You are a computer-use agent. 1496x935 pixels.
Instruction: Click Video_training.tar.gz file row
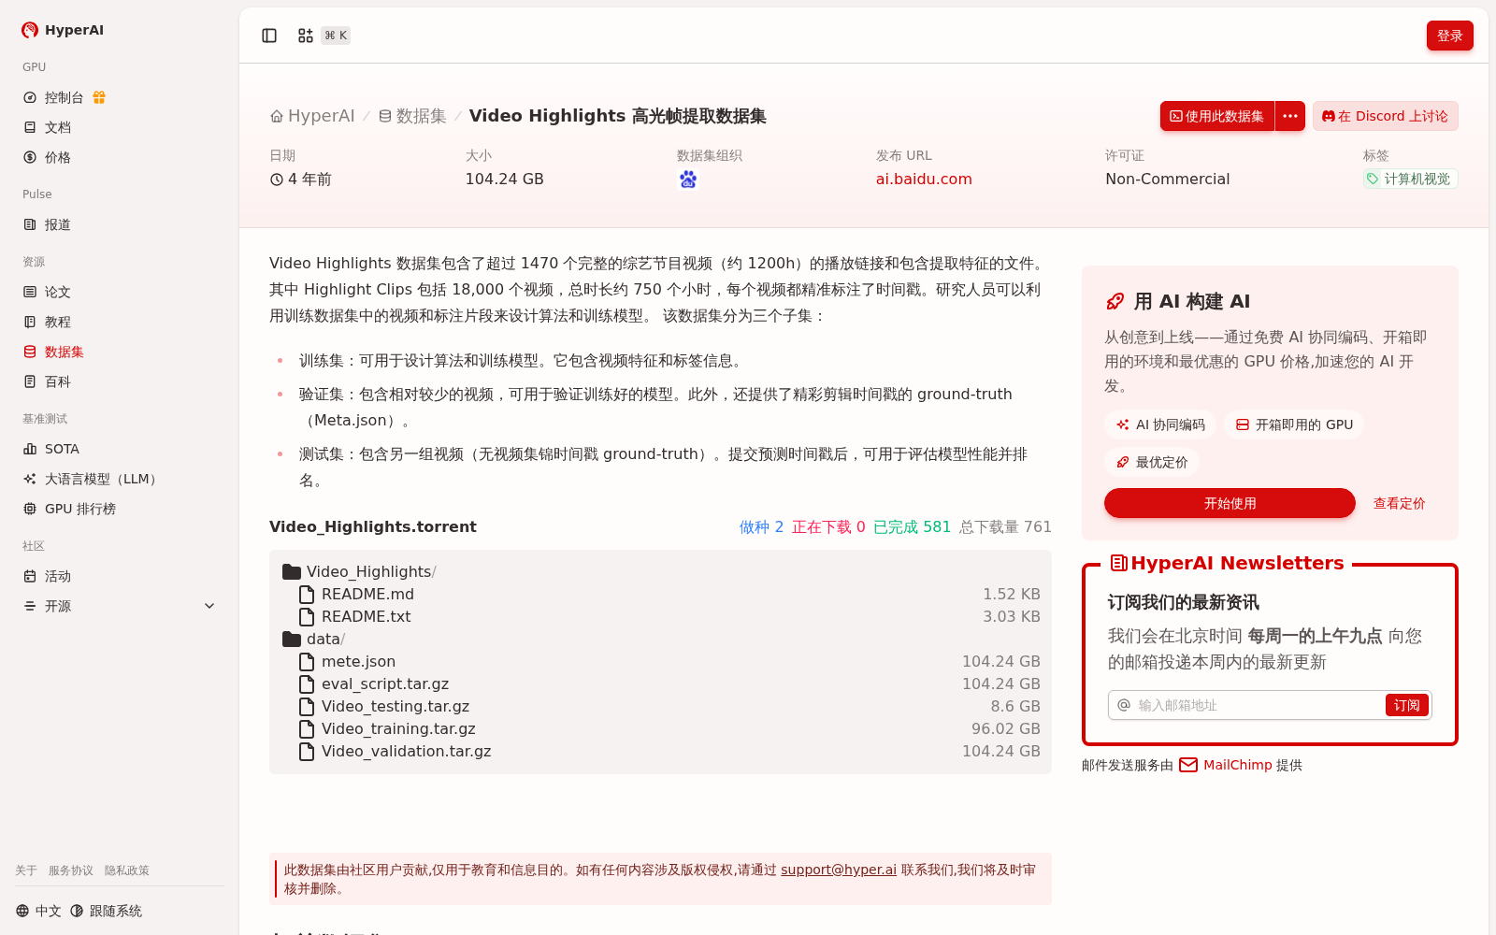tap(660, 728)
